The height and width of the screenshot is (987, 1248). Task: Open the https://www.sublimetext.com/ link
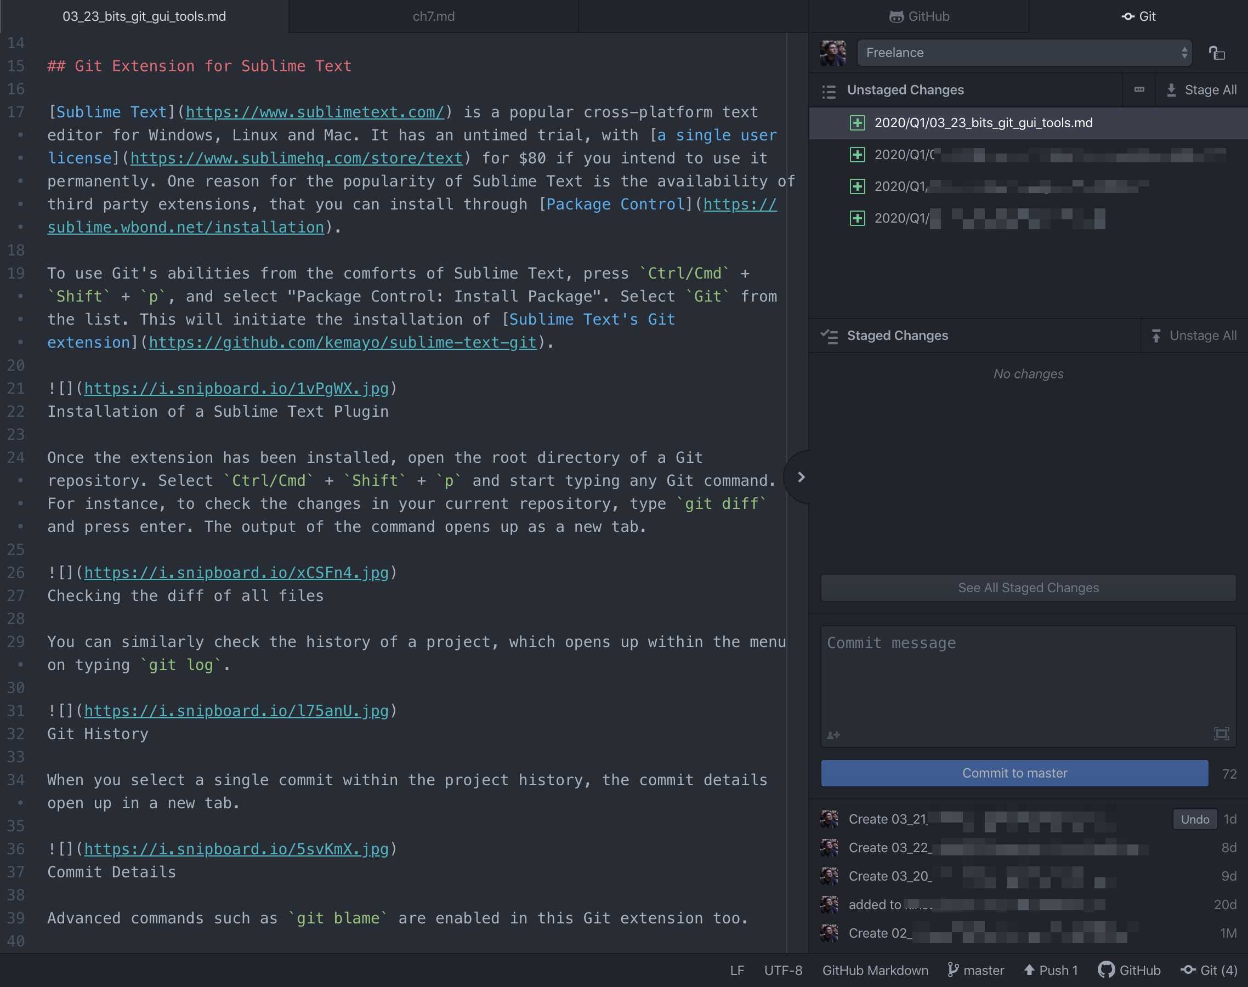(315, 112)
